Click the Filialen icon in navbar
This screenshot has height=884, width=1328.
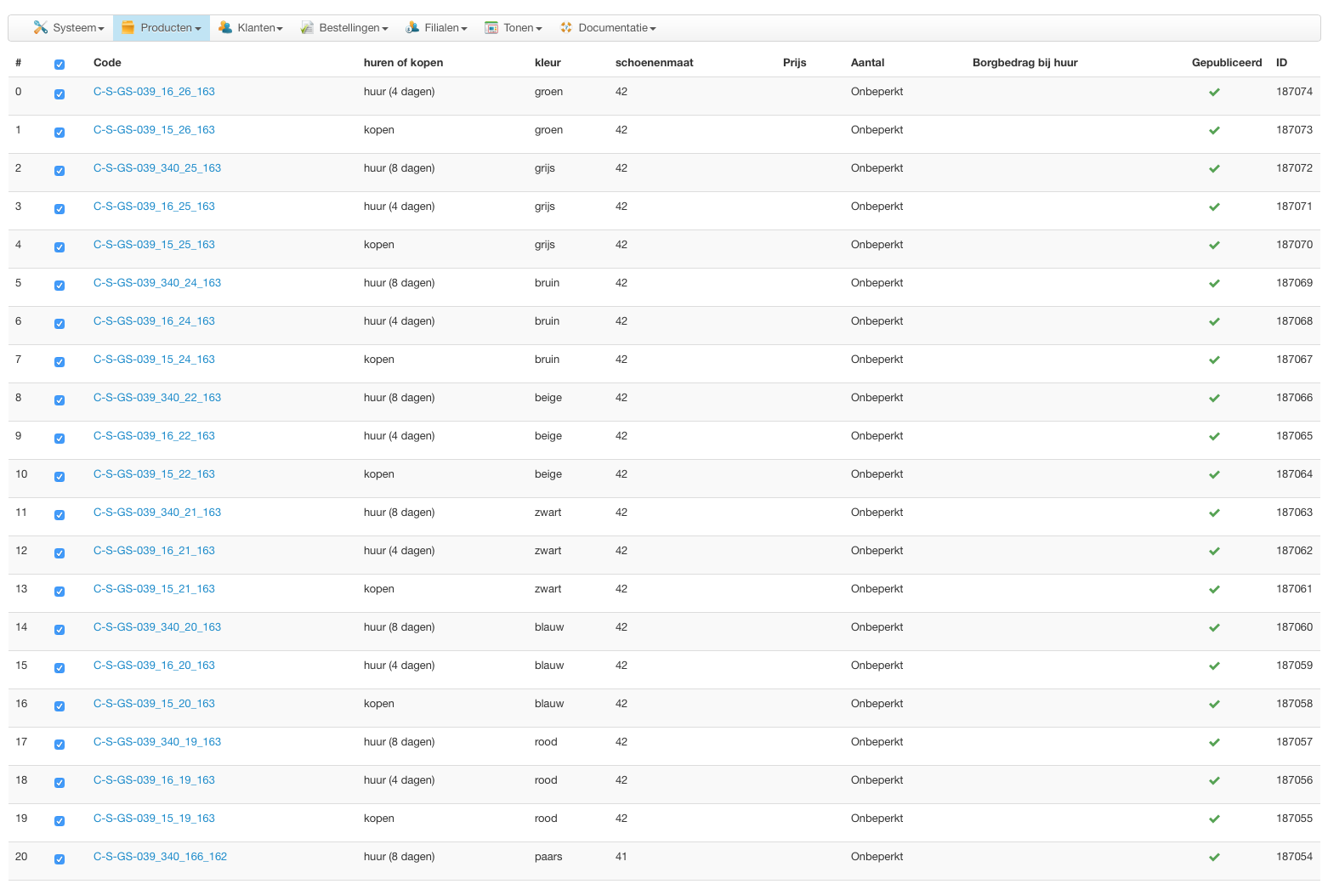click(x=412, y=28)
